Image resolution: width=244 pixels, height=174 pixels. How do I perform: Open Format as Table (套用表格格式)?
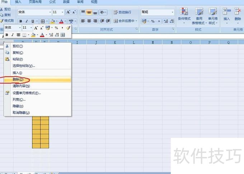click(x=199, y=16)
